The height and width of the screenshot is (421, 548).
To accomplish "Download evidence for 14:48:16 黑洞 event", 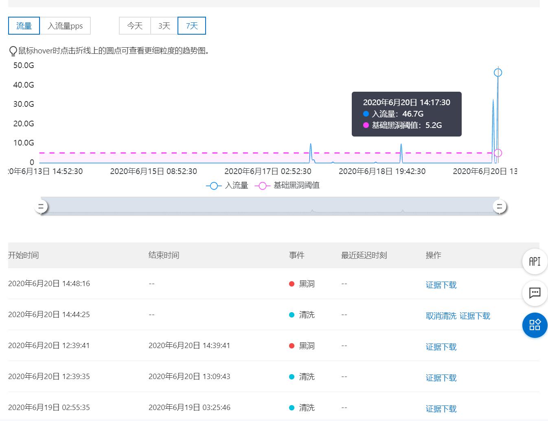I will 441,285.
